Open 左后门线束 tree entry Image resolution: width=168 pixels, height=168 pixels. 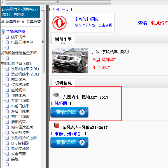[20, 111]
